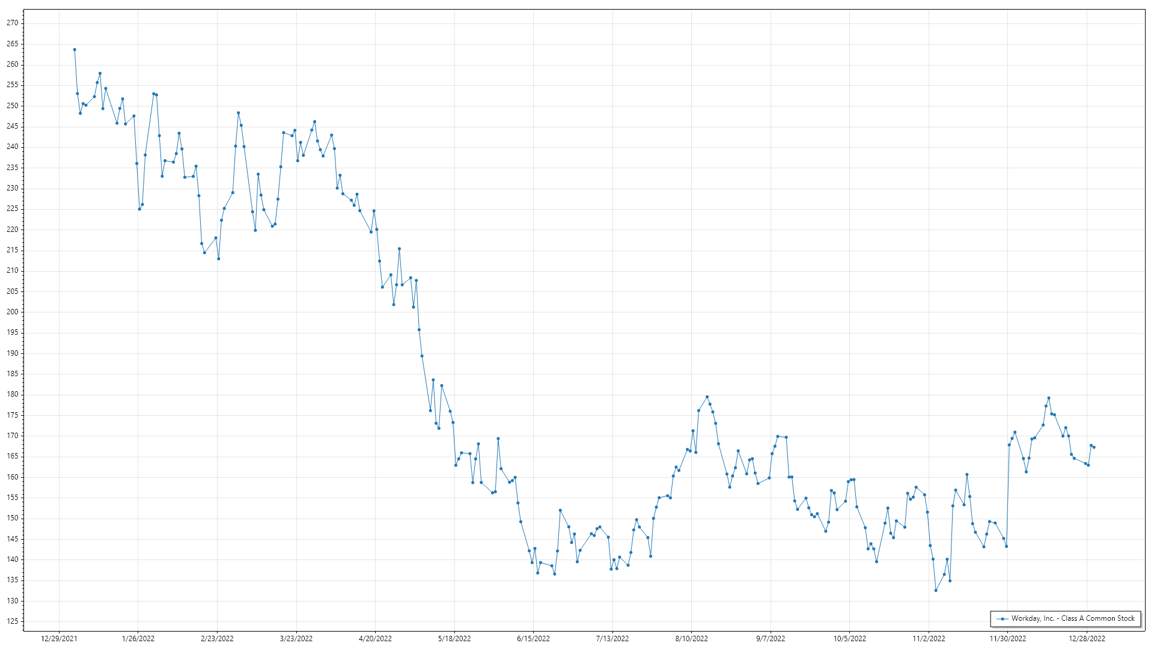Click the 12/29/2021 x-axis label
The width and height of the screenshot is (1154, 649).
click(59, 639)
